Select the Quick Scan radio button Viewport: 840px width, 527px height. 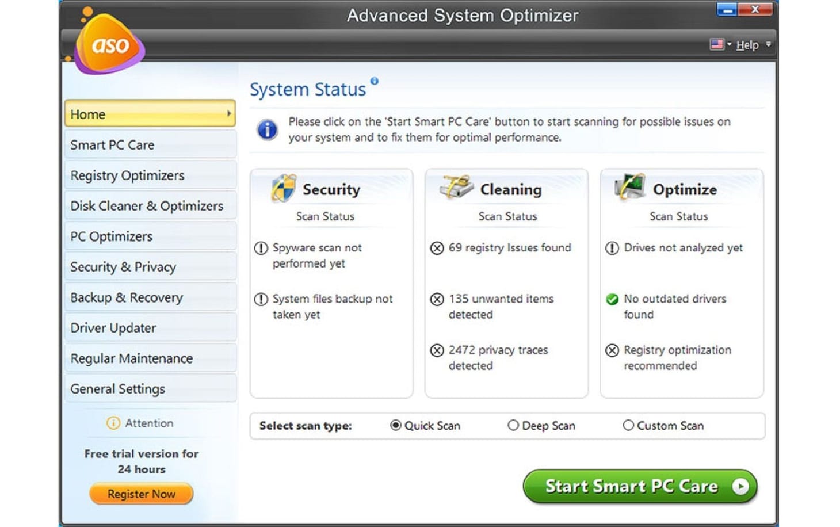(394, 426)
